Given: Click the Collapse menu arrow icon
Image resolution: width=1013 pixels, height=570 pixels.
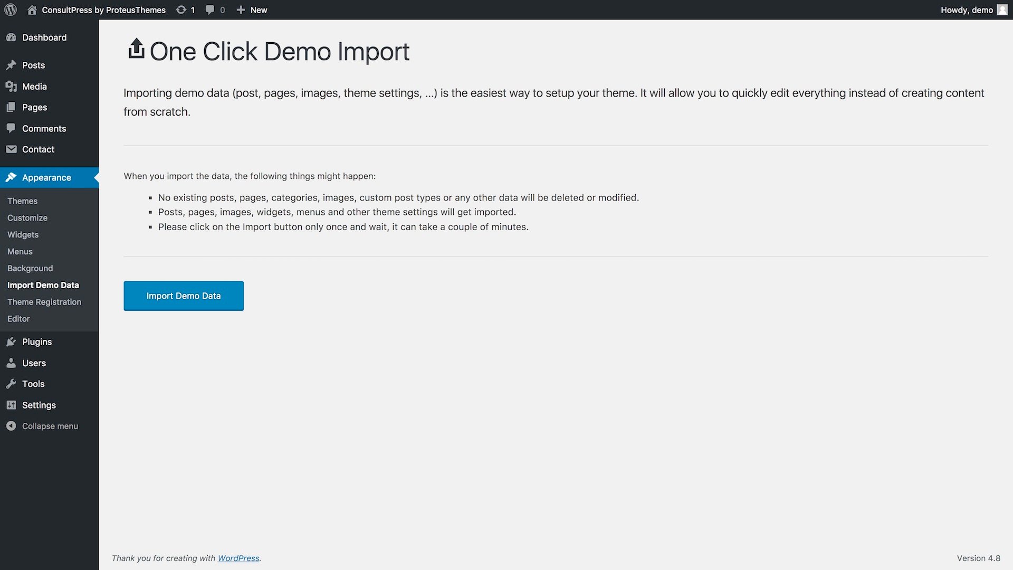Looking at the screenshot, I should click(x=11, y=426).
